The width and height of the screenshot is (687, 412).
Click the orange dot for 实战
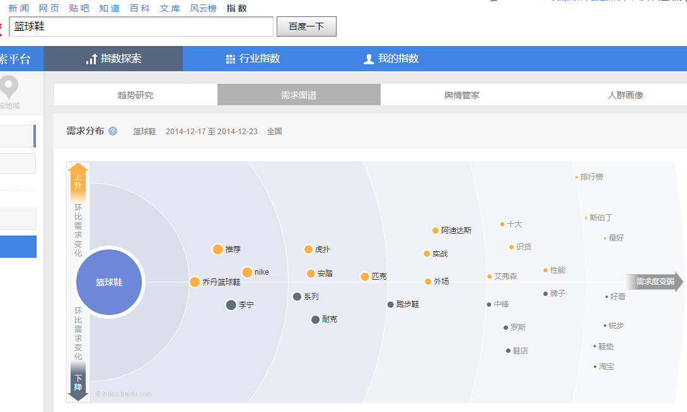coord(427,253)
